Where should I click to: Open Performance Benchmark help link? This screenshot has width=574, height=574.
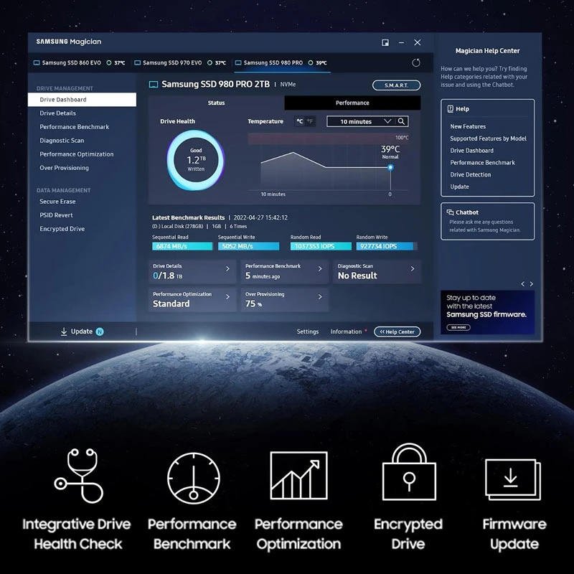tap(482, 163)
